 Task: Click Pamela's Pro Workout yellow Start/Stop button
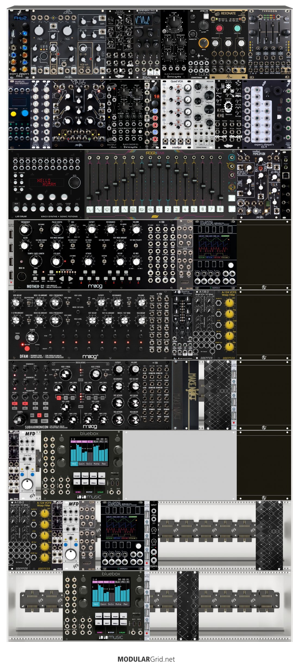click(x=14, y=114)
